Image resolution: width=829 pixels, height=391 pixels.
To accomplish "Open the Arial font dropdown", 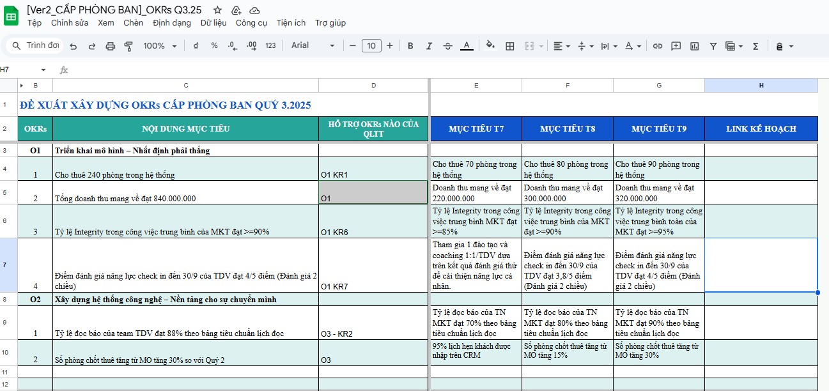I will click(313, 46).
